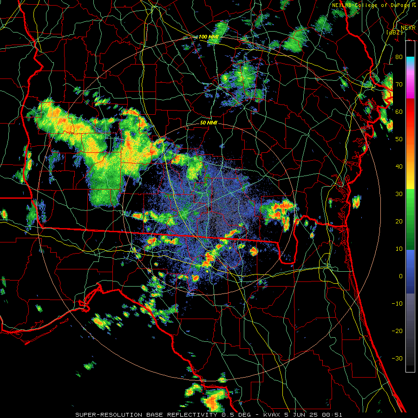The width and height of the screenshot is (418, 418).
Task: Click the "KVAX" station identifier
Action: 273,415
